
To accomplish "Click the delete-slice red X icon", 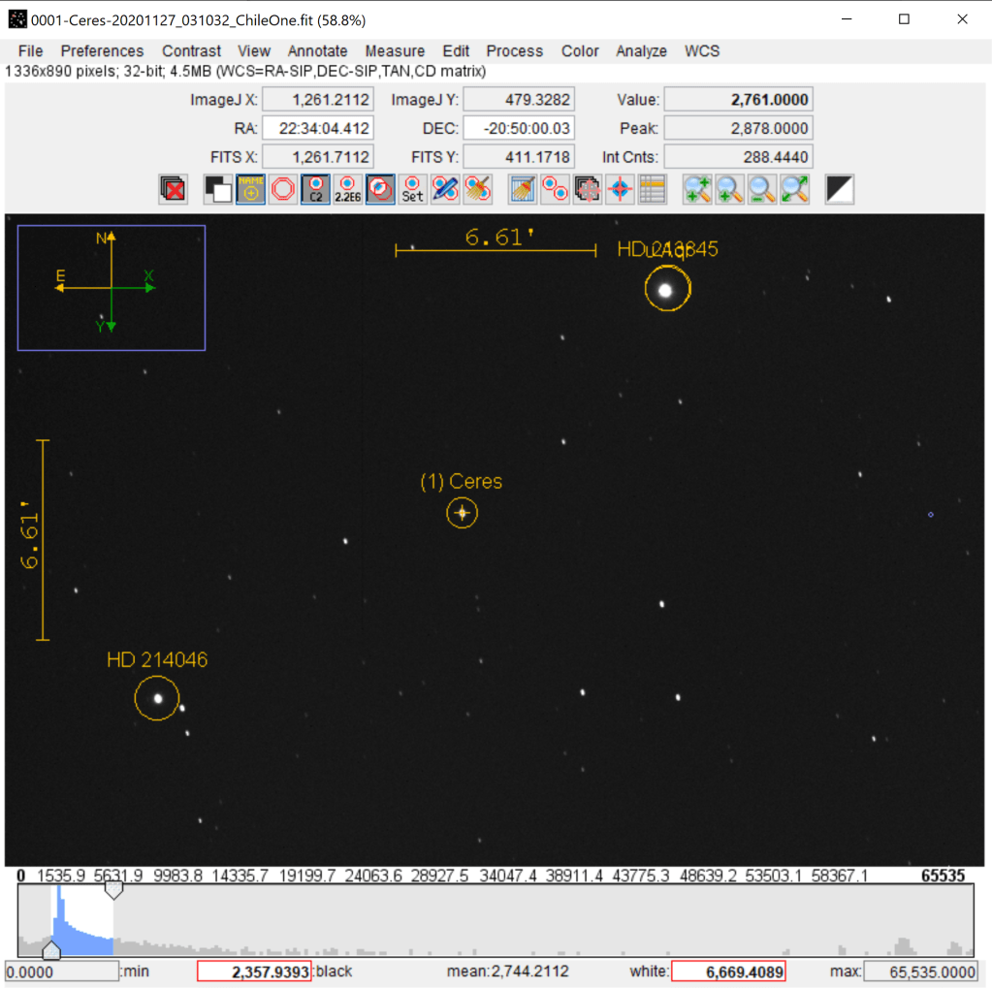I will (174, 189).
